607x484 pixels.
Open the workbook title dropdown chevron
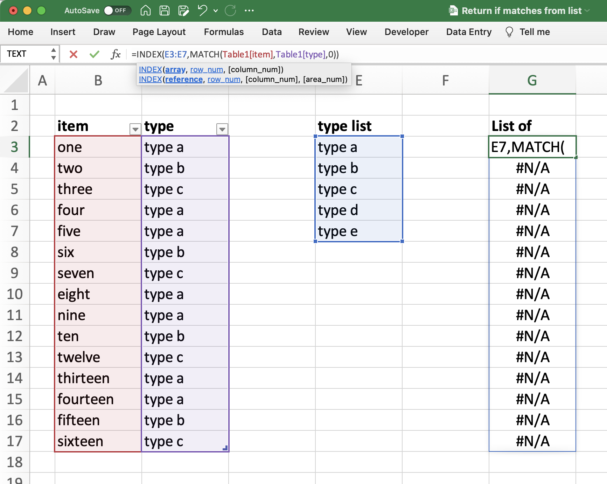click(587, 11)
